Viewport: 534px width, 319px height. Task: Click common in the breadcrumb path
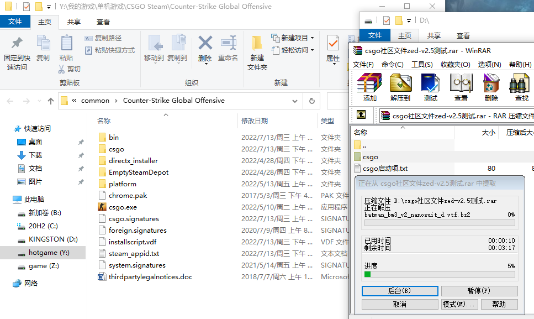tap(95, 101)
